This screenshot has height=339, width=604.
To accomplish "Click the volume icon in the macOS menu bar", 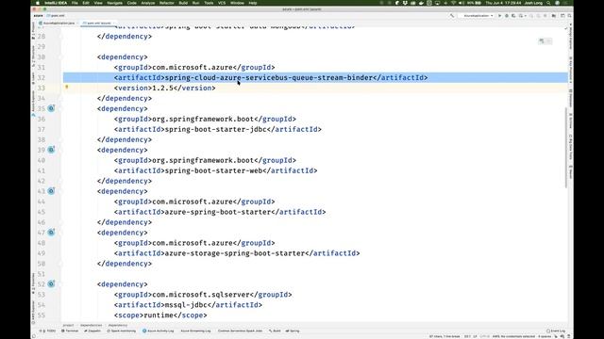I will (461, 3).
